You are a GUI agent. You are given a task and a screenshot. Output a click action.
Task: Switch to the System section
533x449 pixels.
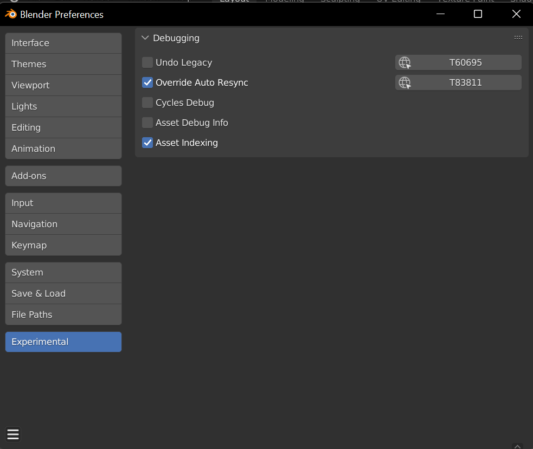tap(63, 273)
